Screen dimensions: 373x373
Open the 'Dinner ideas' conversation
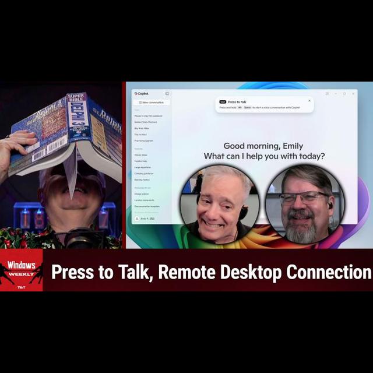click(140, 155)
